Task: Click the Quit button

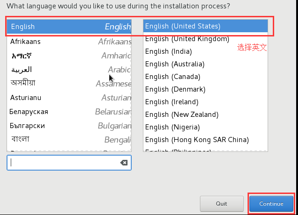Action: coord(221,204)
